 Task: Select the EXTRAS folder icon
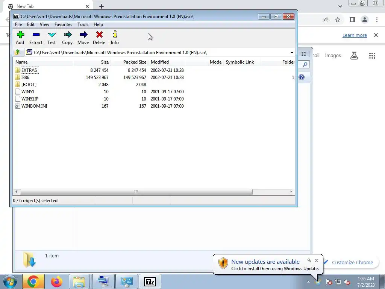[x=17, y=70]
